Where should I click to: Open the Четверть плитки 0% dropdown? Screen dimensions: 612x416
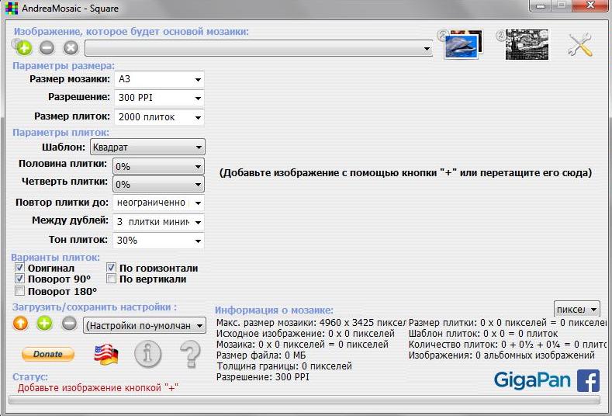tap(158, 185)
